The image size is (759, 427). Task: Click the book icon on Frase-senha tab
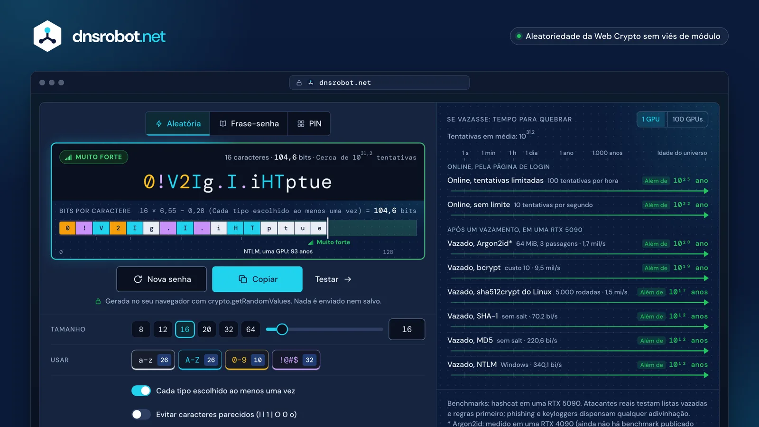(x=223, y=124)
